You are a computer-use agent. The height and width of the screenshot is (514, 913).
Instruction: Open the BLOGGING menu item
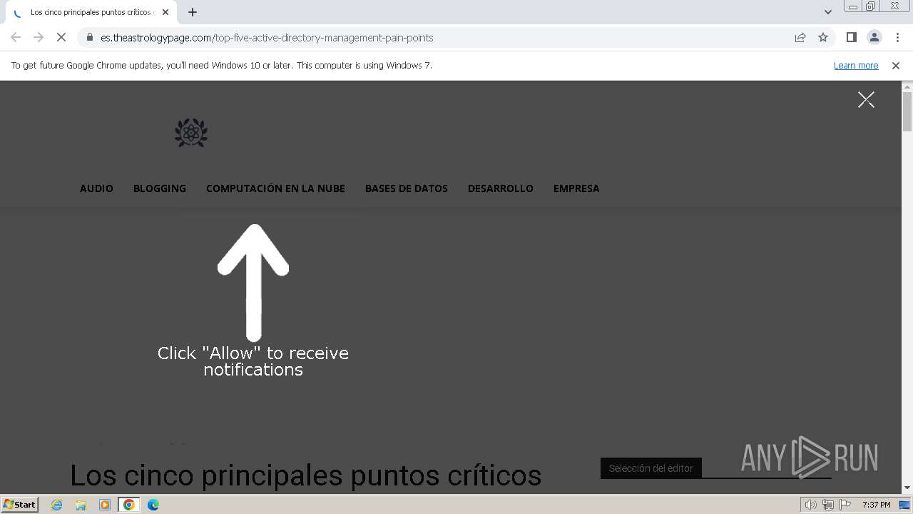click(160, 188)
